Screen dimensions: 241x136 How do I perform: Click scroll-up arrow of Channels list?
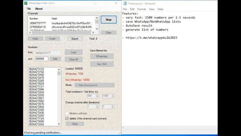tap(97, 18)
